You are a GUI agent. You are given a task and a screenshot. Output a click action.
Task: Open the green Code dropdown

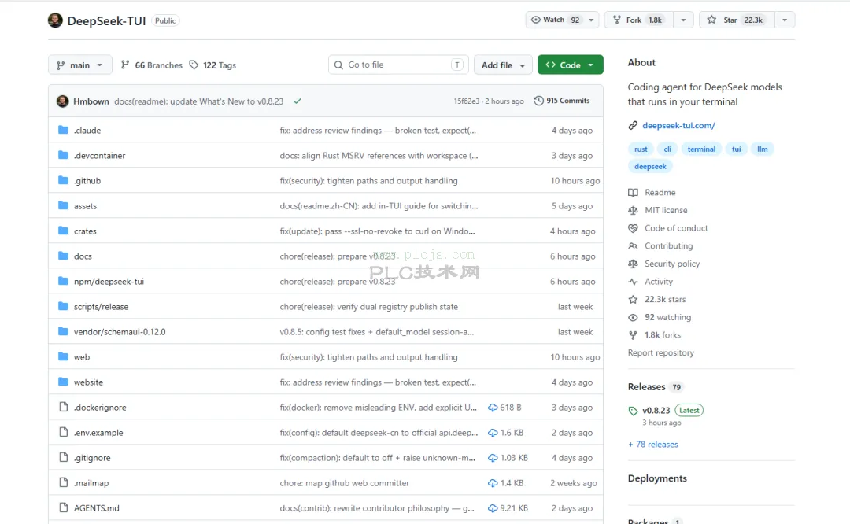(571, 65)
